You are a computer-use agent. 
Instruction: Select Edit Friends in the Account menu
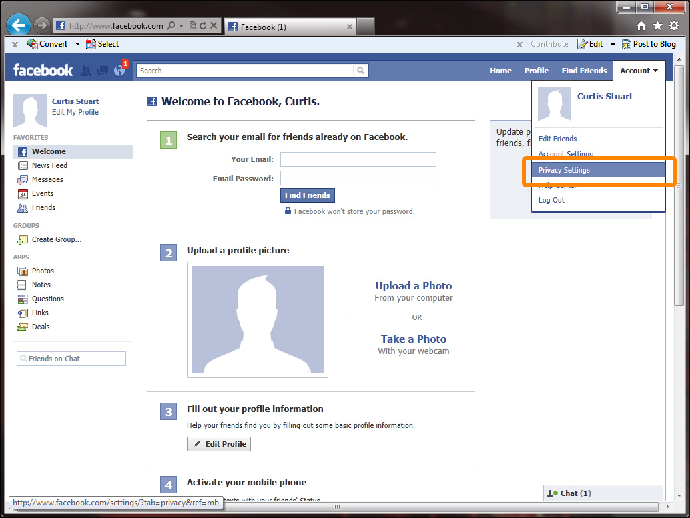click(557, 139)
